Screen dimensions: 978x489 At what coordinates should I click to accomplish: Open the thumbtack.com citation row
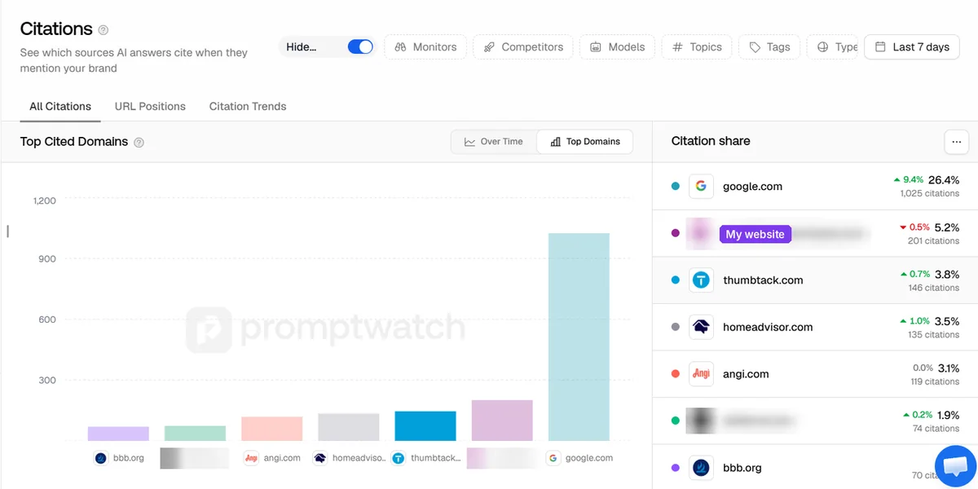[815, 280]
